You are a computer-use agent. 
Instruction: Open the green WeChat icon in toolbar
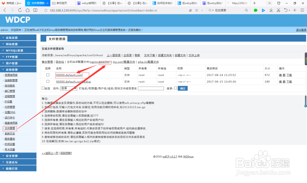coord(255,10)
